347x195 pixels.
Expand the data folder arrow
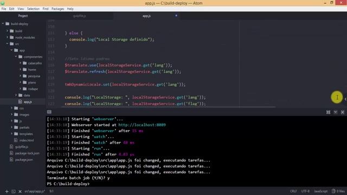point(16,95)
